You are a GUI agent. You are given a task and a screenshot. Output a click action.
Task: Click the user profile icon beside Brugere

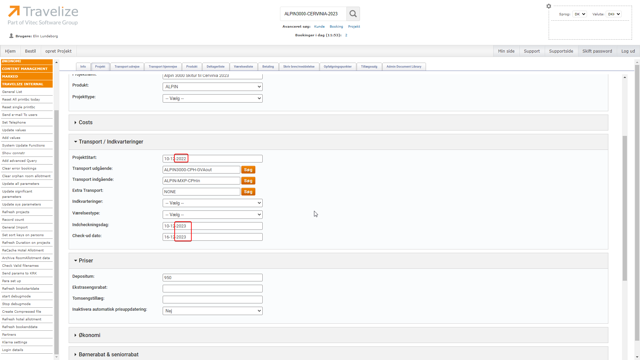[11, 36]
